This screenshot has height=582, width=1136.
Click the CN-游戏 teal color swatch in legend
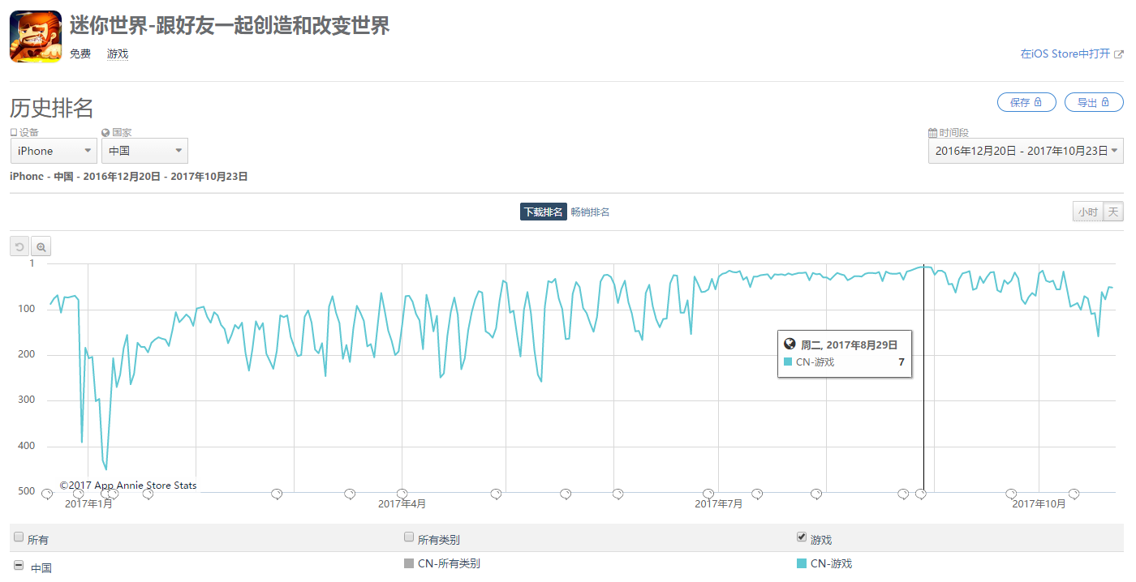[802, 563]
